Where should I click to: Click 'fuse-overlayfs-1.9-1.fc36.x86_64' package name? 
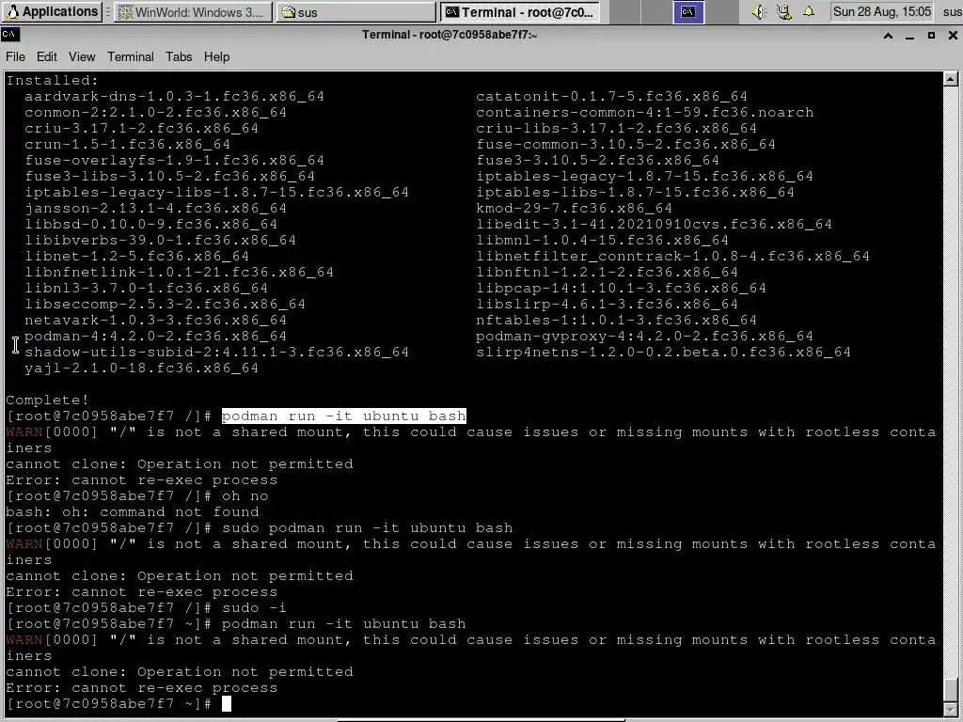[174, 160]
